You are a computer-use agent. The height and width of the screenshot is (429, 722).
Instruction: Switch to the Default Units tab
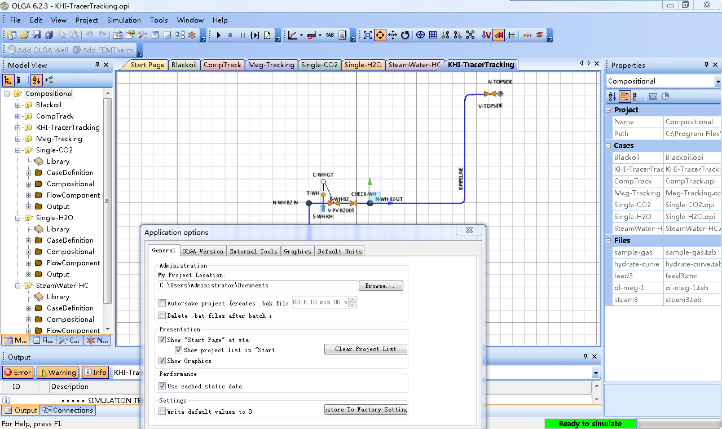coord(340,251)
